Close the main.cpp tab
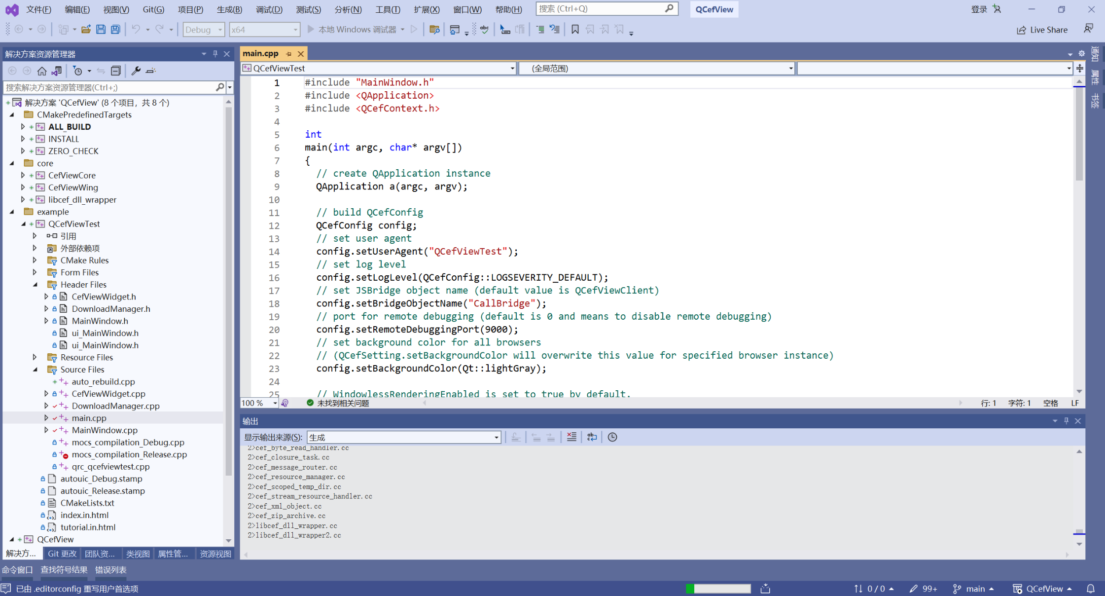Image resolution: width=1105 pixels, height=596 pixels. point(301,54)
